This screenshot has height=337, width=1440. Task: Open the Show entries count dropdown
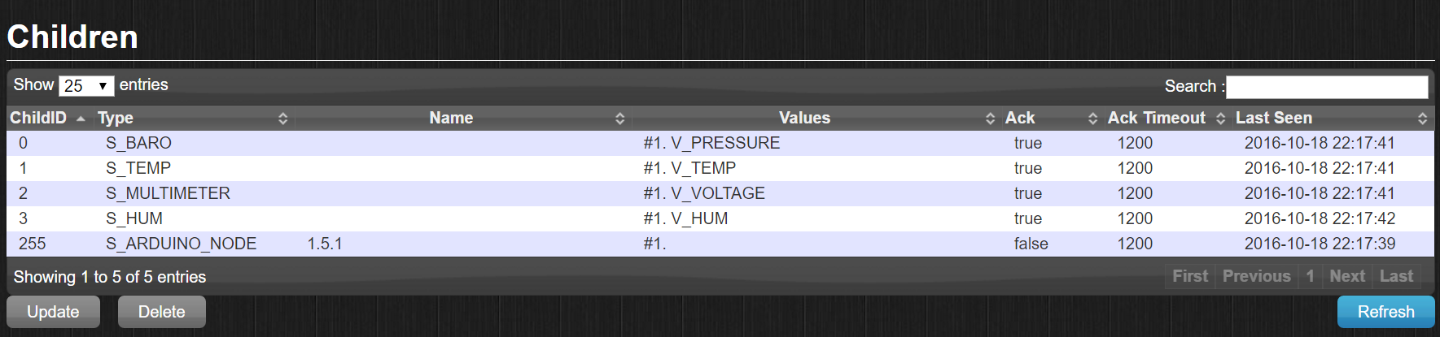86,85
